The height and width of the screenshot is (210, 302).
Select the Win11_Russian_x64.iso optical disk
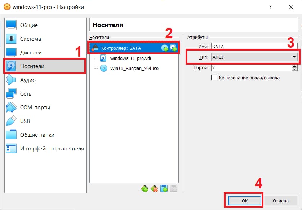point(134,68)
